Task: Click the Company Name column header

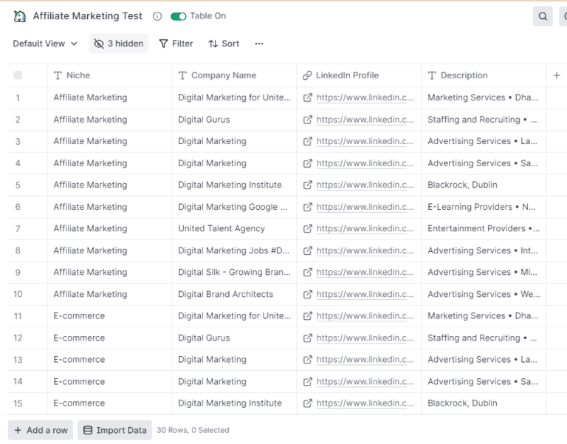Action: click(223, 75)
